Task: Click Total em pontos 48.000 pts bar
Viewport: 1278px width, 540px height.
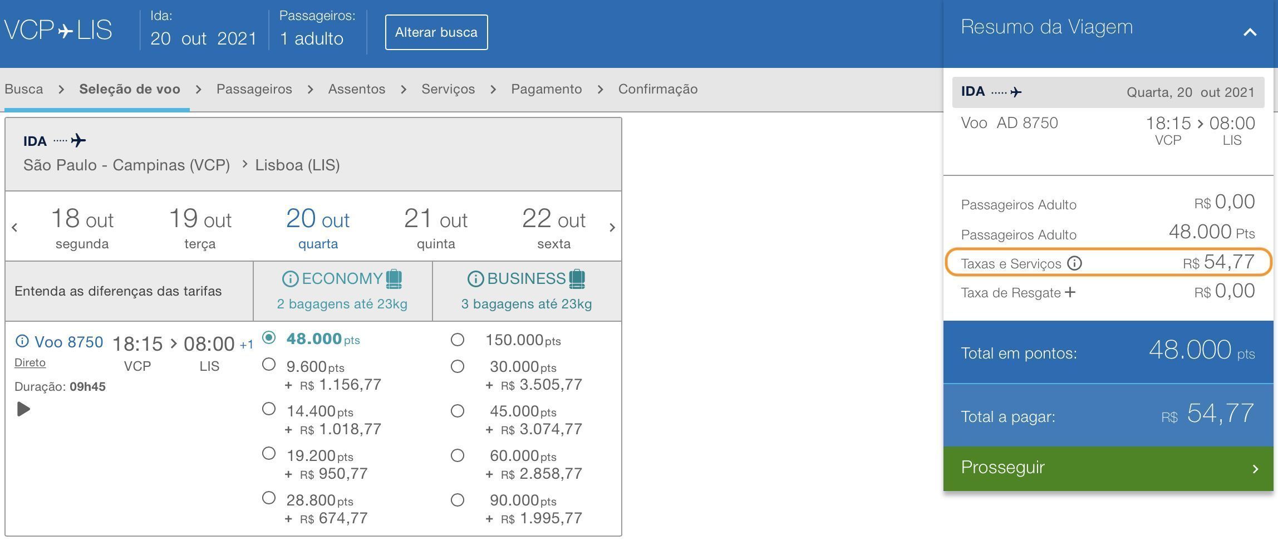Action: [1108, 352]
